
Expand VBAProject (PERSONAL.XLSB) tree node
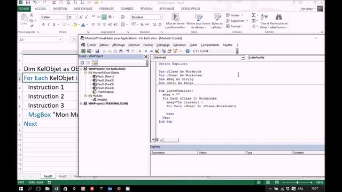(x=81, y=103)
